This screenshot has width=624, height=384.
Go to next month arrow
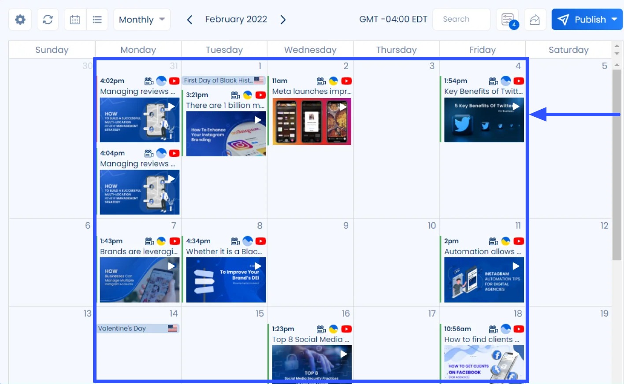[x=283, y=20]
